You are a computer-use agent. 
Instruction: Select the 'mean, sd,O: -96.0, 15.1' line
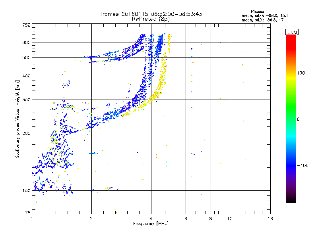pyautogui.click(x=265, y=15)
